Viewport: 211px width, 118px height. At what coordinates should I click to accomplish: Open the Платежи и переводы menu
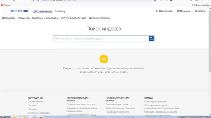click(45, 18)
